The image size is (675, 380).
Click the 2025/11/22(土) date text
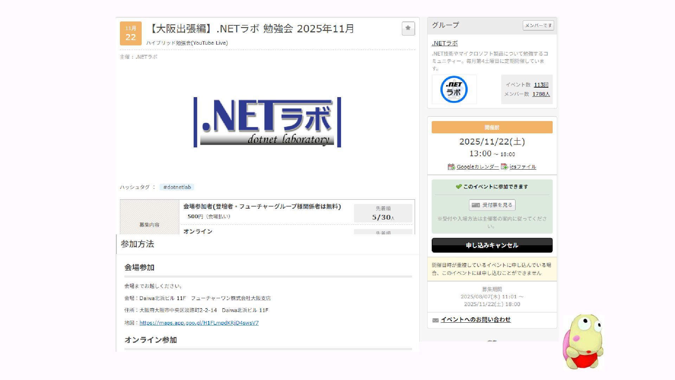click(492, 142)
